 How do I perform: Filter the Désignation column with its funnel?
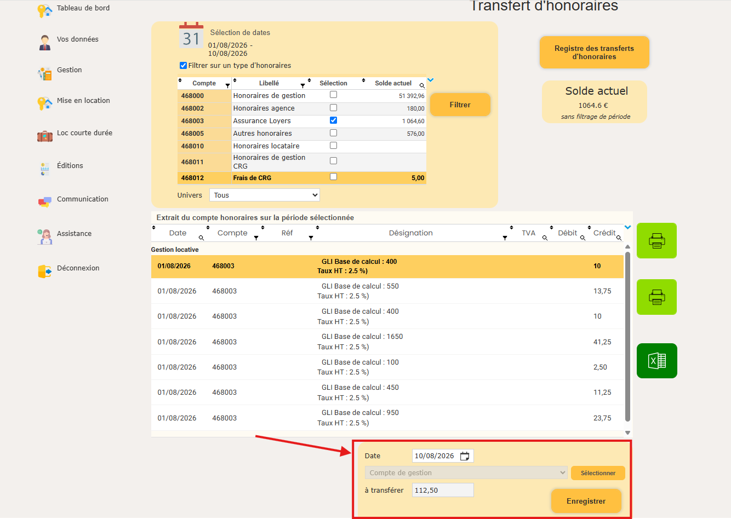click(505, 238)
